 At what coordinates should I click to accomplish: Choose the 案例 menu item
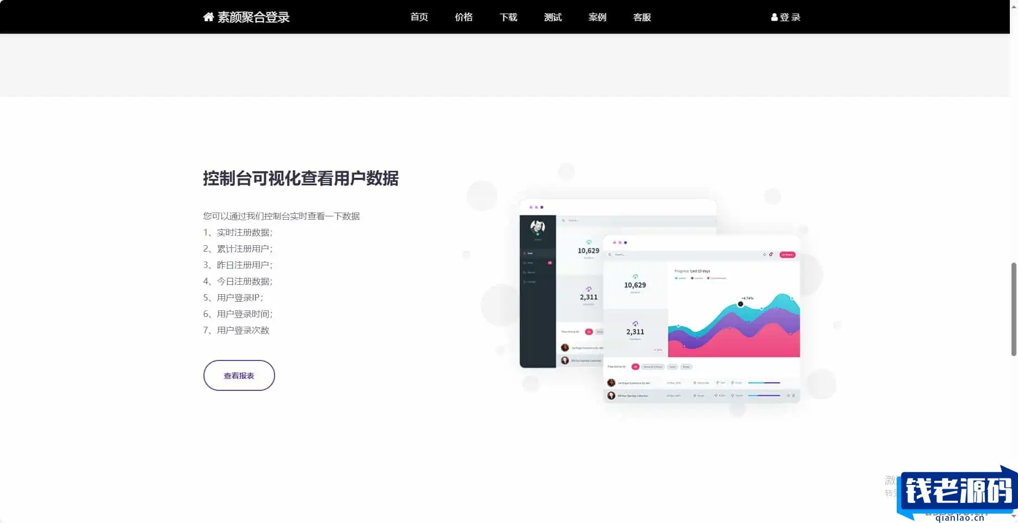tap(597, 17)
